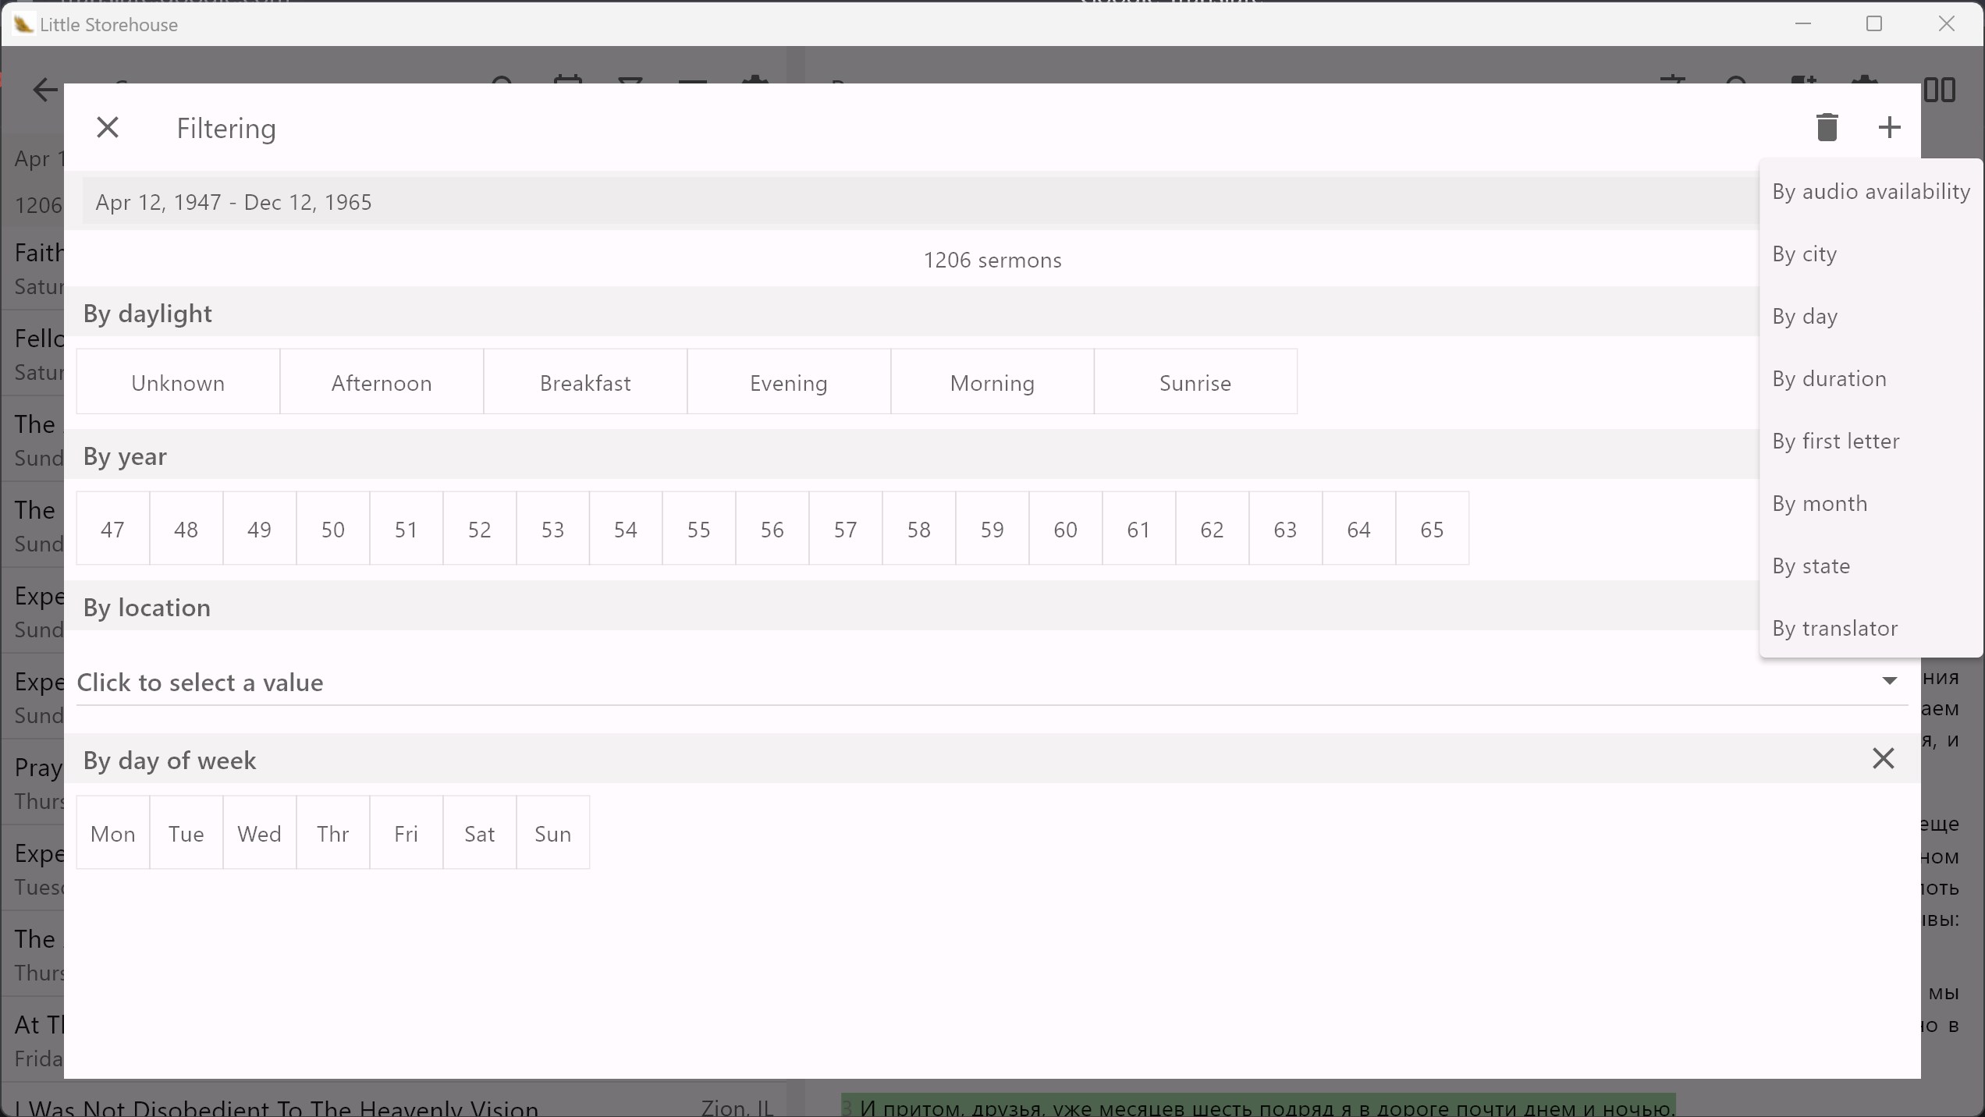Viewport: 1985px width, 1117px height.
Task: Select By audio availability from menu
Action: [1870, 192]
